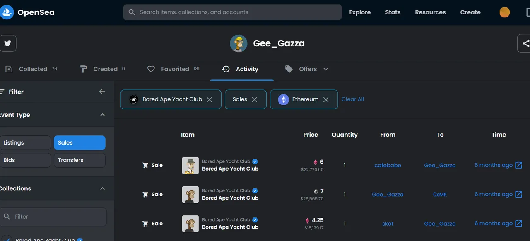530x241 pixels.
Task: Remove the Bored Ape Yacht Club filter chip
Action: (x=210, y=100)
